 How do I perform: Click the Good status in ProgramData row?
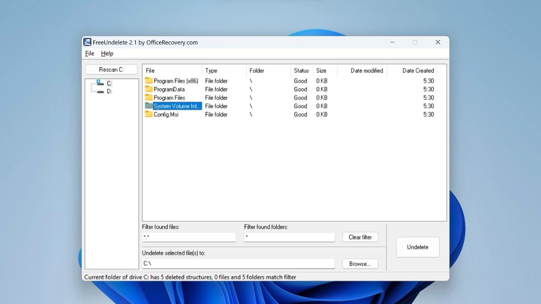(301, 89)
